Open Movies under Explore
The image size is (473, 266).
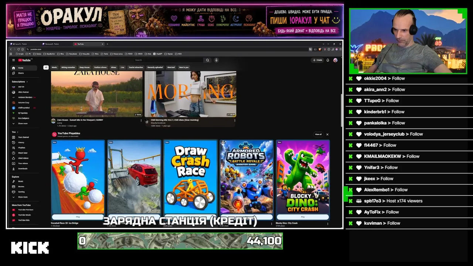[24, 187]
